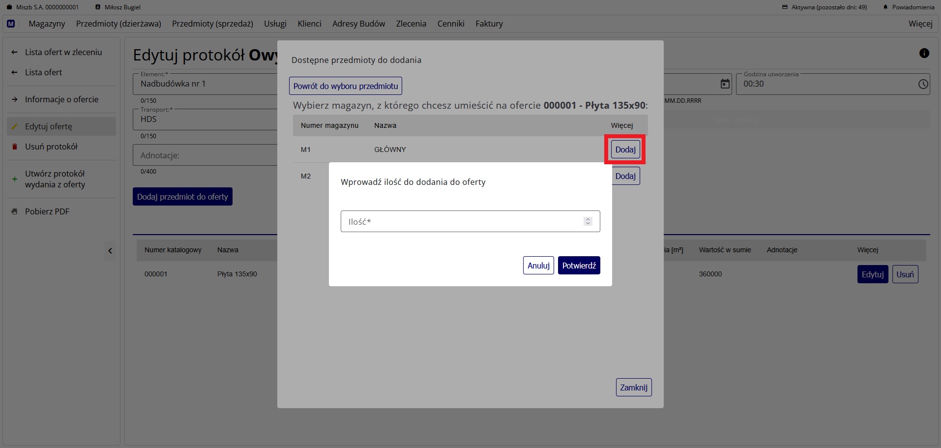The height and width of the screenshot is (448, 941).
Task: Click the Powiadomienia bell icon
Action: (885, 7)
